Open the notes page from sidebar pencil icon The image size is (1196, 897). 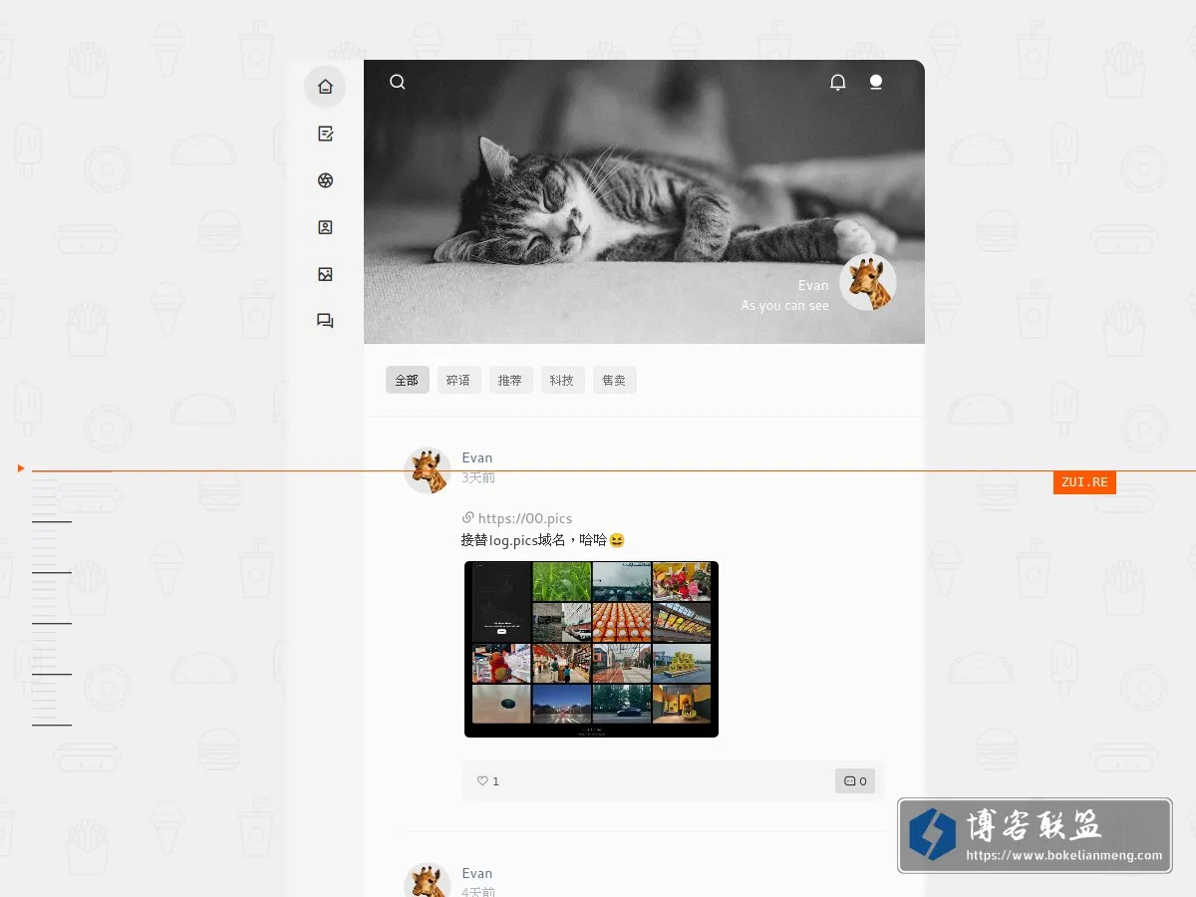[x=325, y=134]
